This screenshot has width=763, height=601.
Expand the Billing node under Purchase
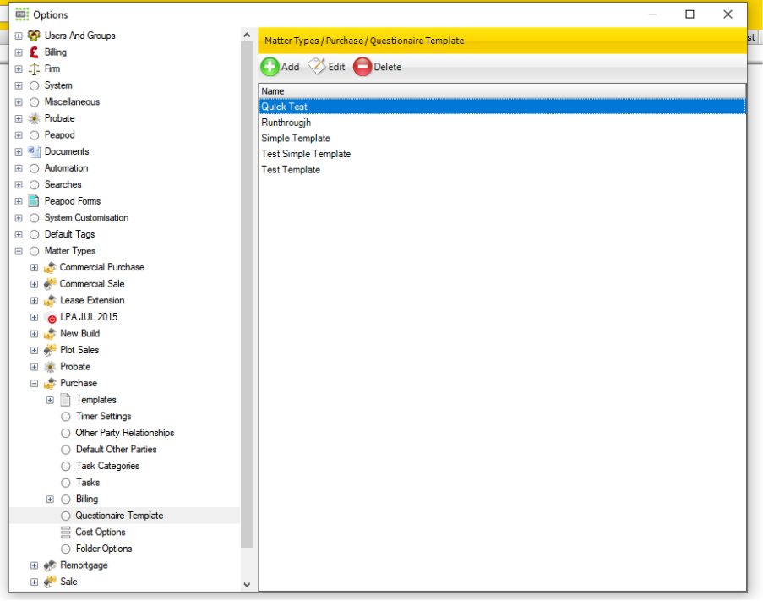50,499
